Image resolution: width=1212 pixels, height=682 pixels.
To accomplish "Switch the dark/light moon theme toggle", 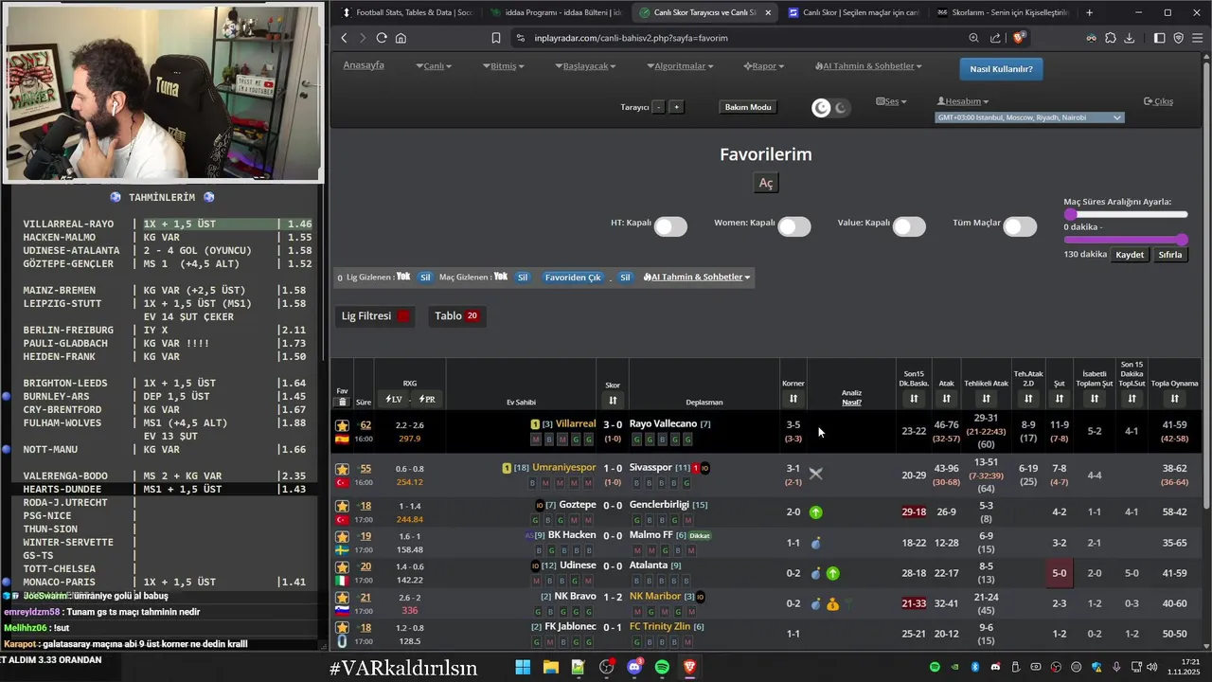I will pyautogui.click(x=831, y=108).
